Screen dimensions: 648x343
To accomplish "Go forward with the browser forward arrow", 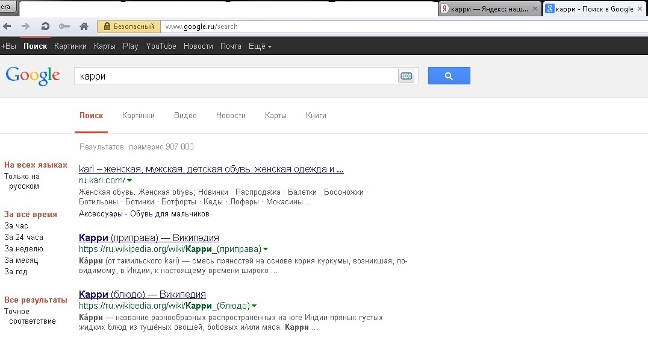I will (x=26, y=27).
